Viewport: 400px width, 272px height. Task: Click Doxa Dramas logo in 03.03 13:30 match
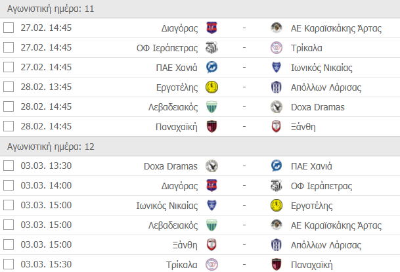211,166
